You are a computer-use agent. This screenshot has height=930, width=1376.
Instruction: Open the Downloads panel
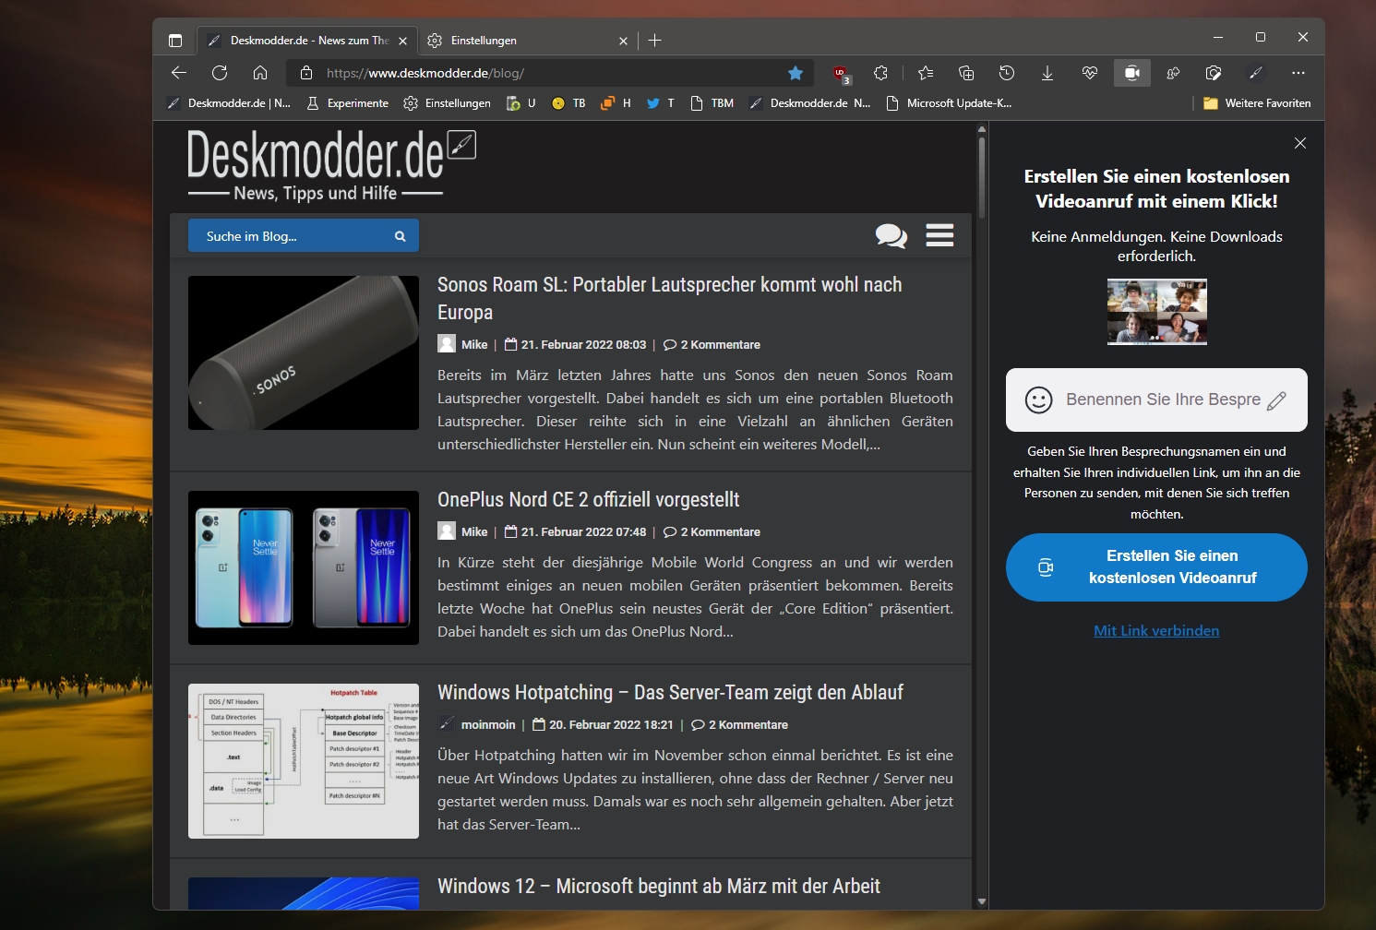tap(1047, 73)
